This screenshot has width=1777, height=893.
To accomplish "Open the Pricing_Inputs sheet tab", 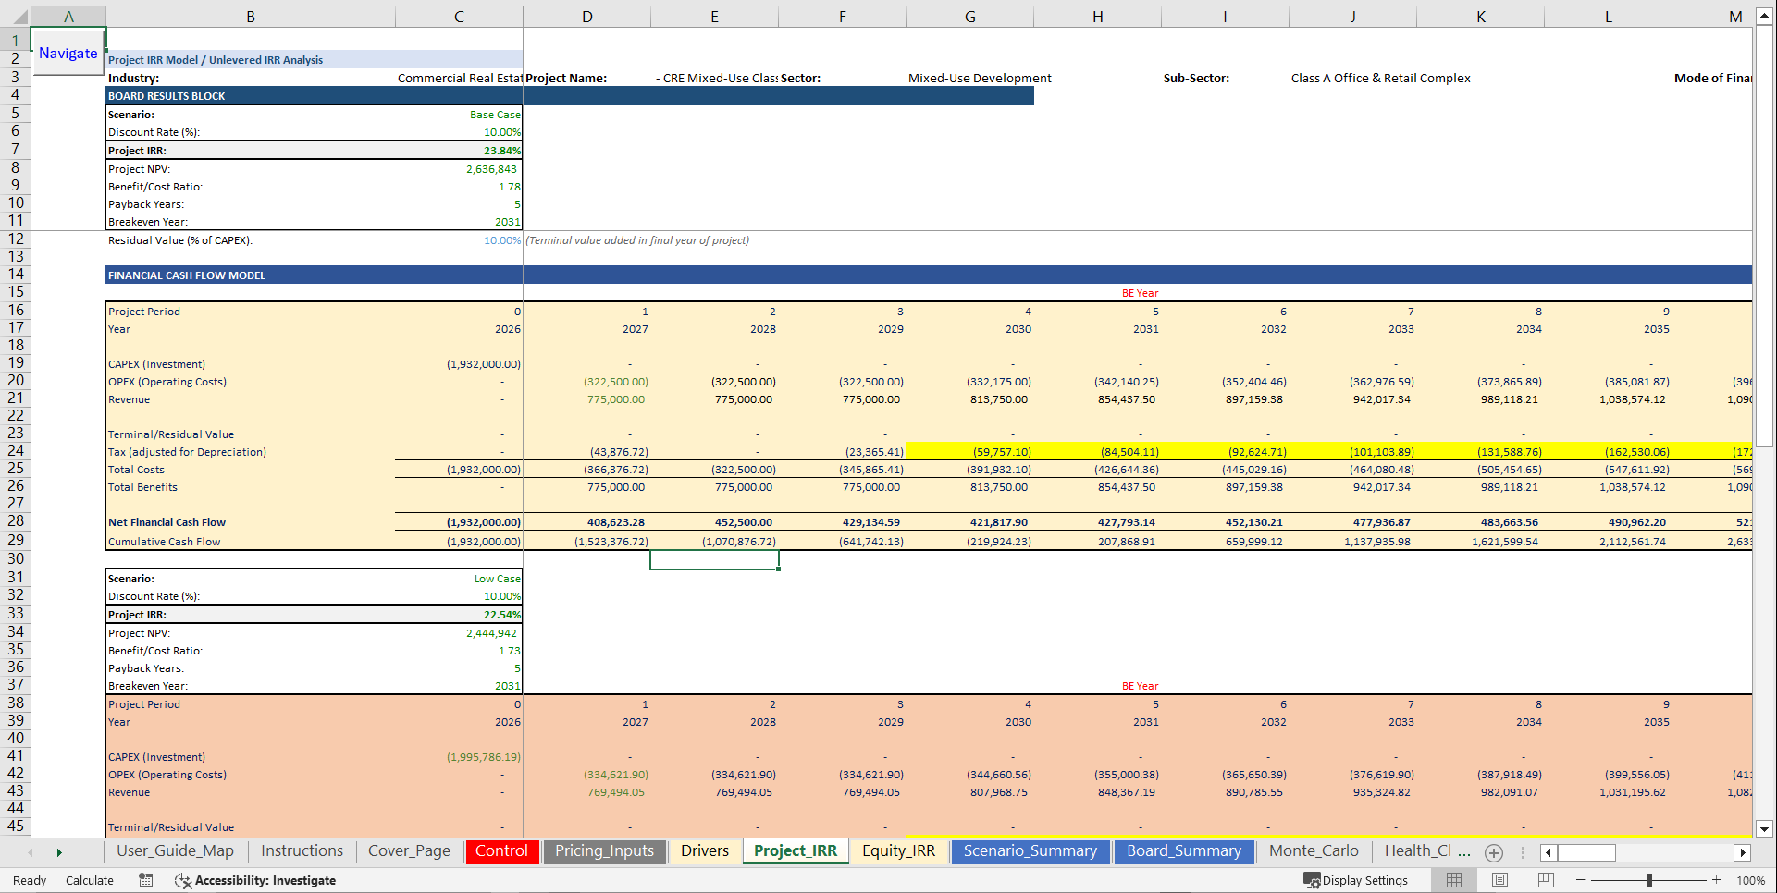I will 604,851.
